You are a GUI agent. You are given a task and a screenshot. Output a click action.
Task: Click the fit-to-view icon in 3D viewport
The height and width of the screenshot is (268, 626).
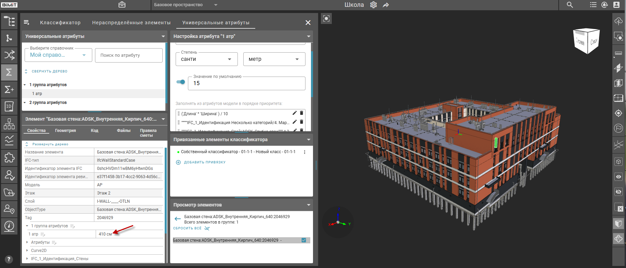[326, 18]
